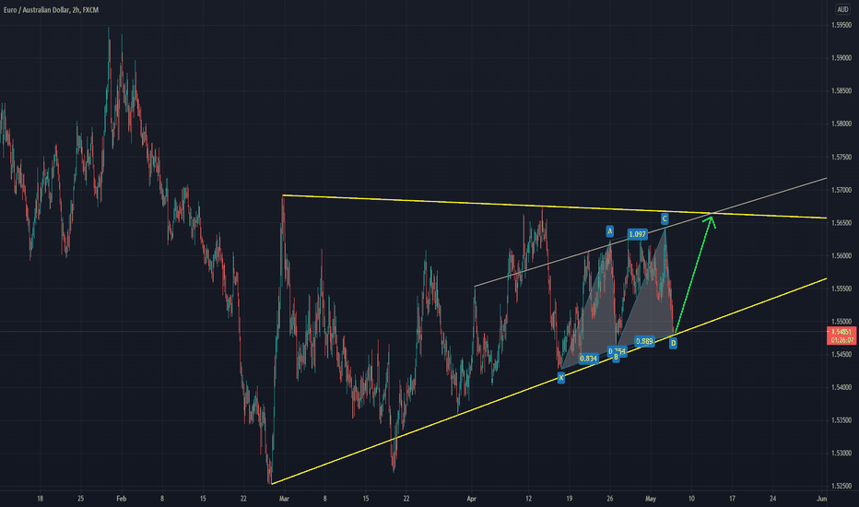Select the A point label of the pattern
The width and height of the screenshot is (859, 507).
[610, 231]
